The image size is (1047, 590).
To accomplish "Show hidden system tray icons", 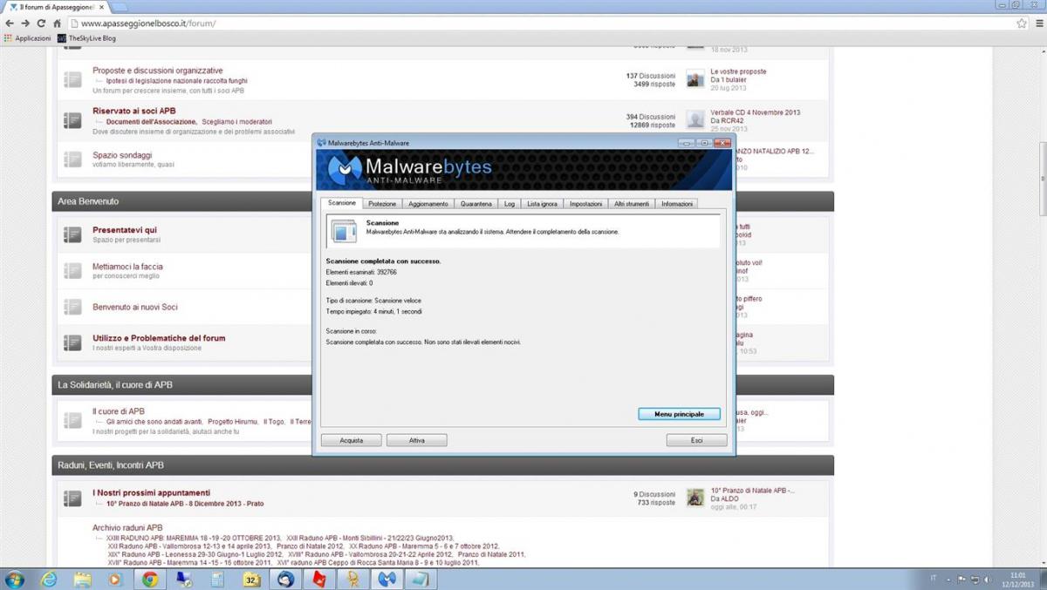I will [948, 579].
